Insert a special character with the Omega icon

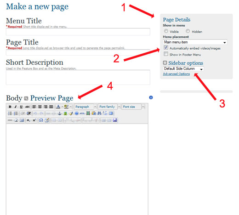[x=41, y=120]
